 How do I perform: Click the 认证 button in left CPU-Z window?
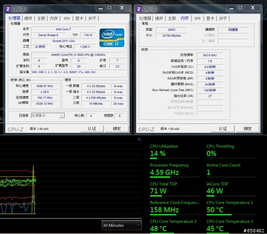[92, 129]
